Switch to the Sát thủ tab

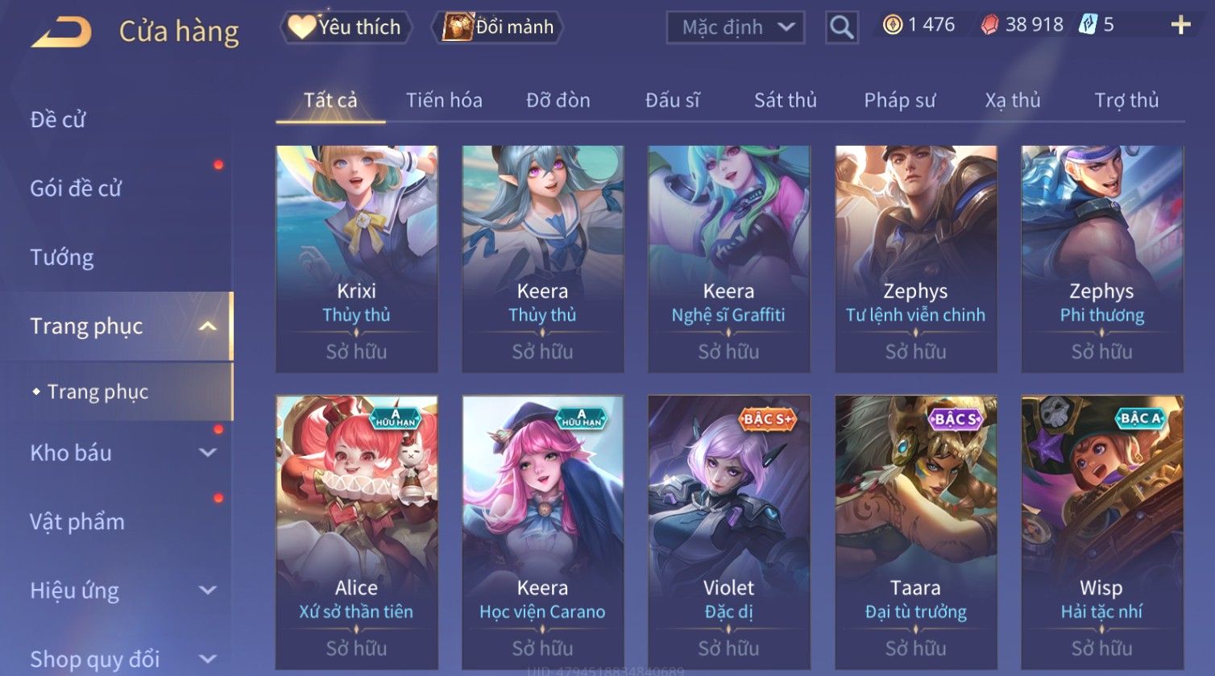point(786,100)
